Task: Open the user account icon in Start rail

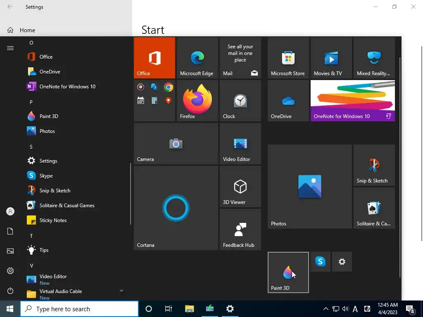Action: click(x=10, y=211)
